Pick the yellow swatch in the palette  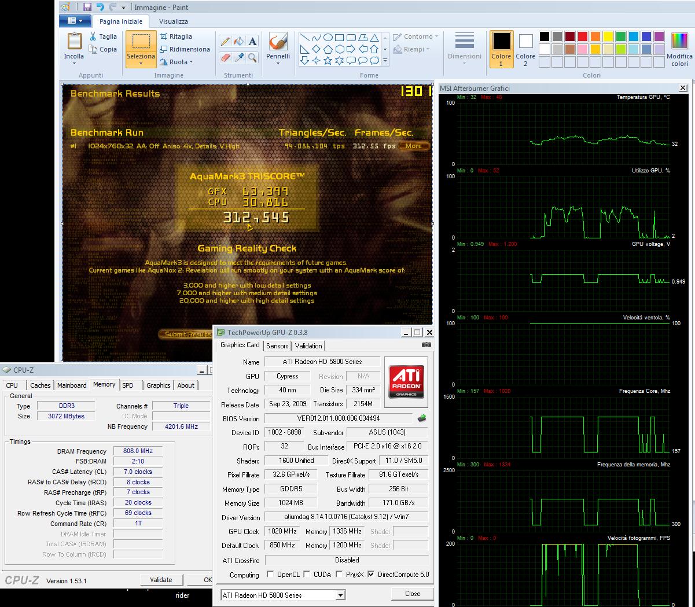click(608, 36)
